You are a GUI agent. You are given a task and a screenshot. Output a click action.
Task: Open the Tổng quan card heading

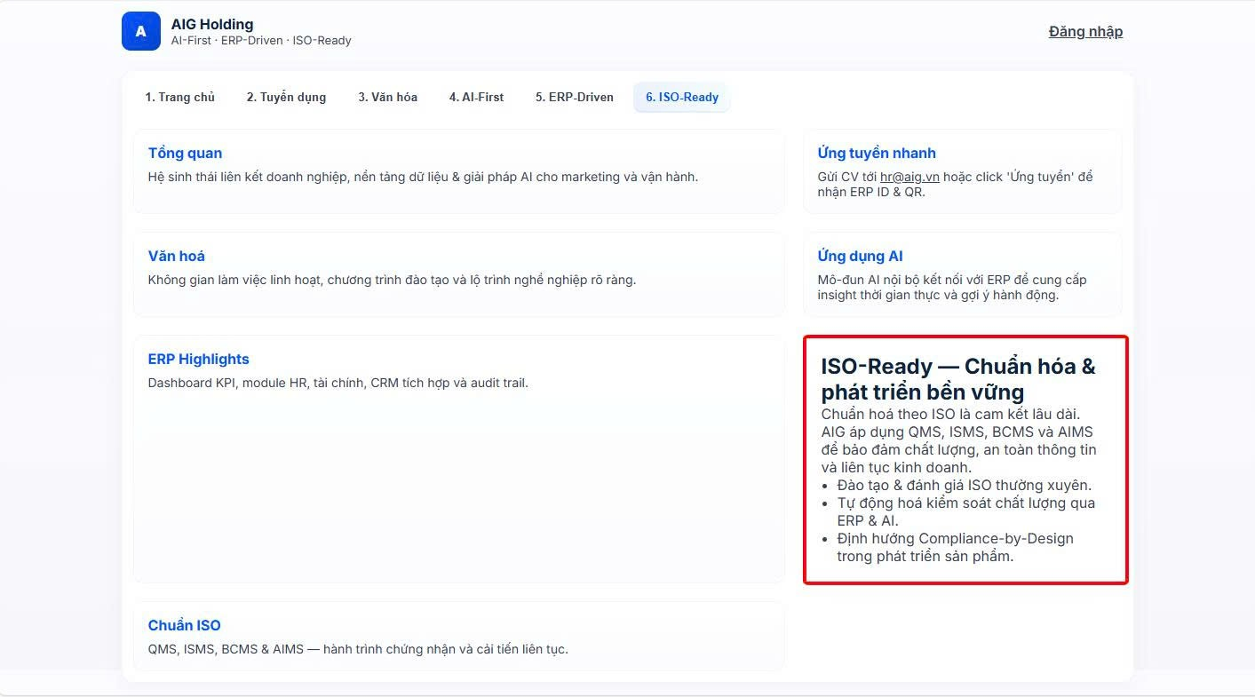[185, 153]
